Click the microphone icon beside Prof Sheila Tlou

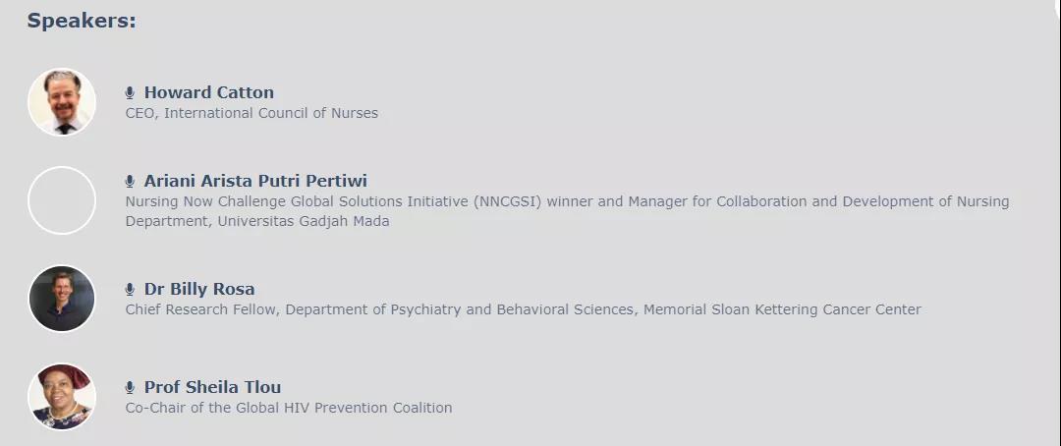[x=130, y=388]
